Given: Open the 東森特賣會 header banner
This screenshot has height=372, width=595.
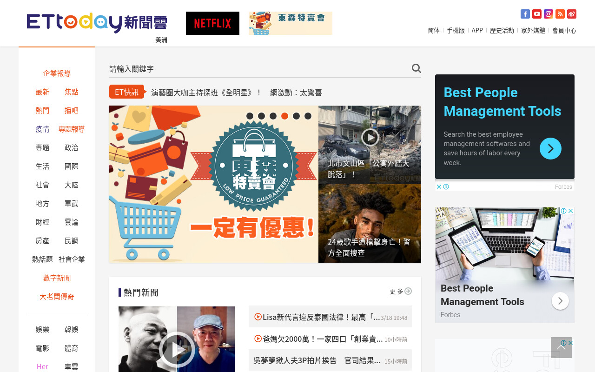Looking at the screenshot, I should coord(291,23).
